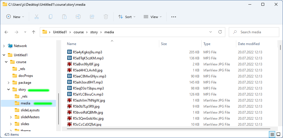Click the Copy icon in toolbar
Image resolution: width=283 pixels, height=138 pixels.
point(50,17)
